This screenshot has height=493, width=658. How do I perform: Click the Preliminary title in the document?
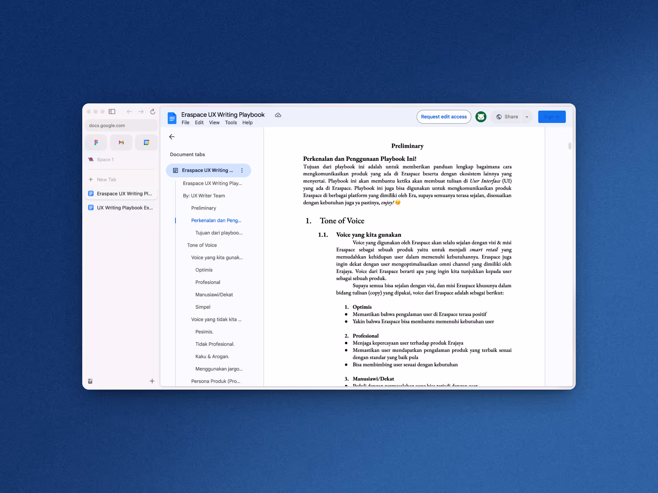pos(407,146)
